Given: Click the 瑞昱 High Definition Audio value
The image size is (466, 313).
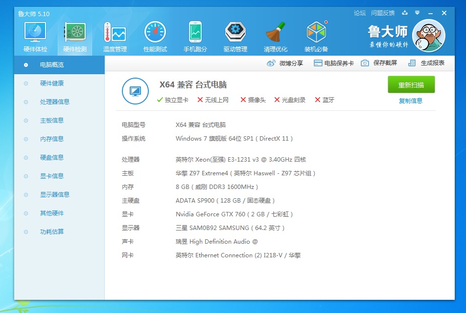Looking at the screenshot, I should click(x=217, y=242).
